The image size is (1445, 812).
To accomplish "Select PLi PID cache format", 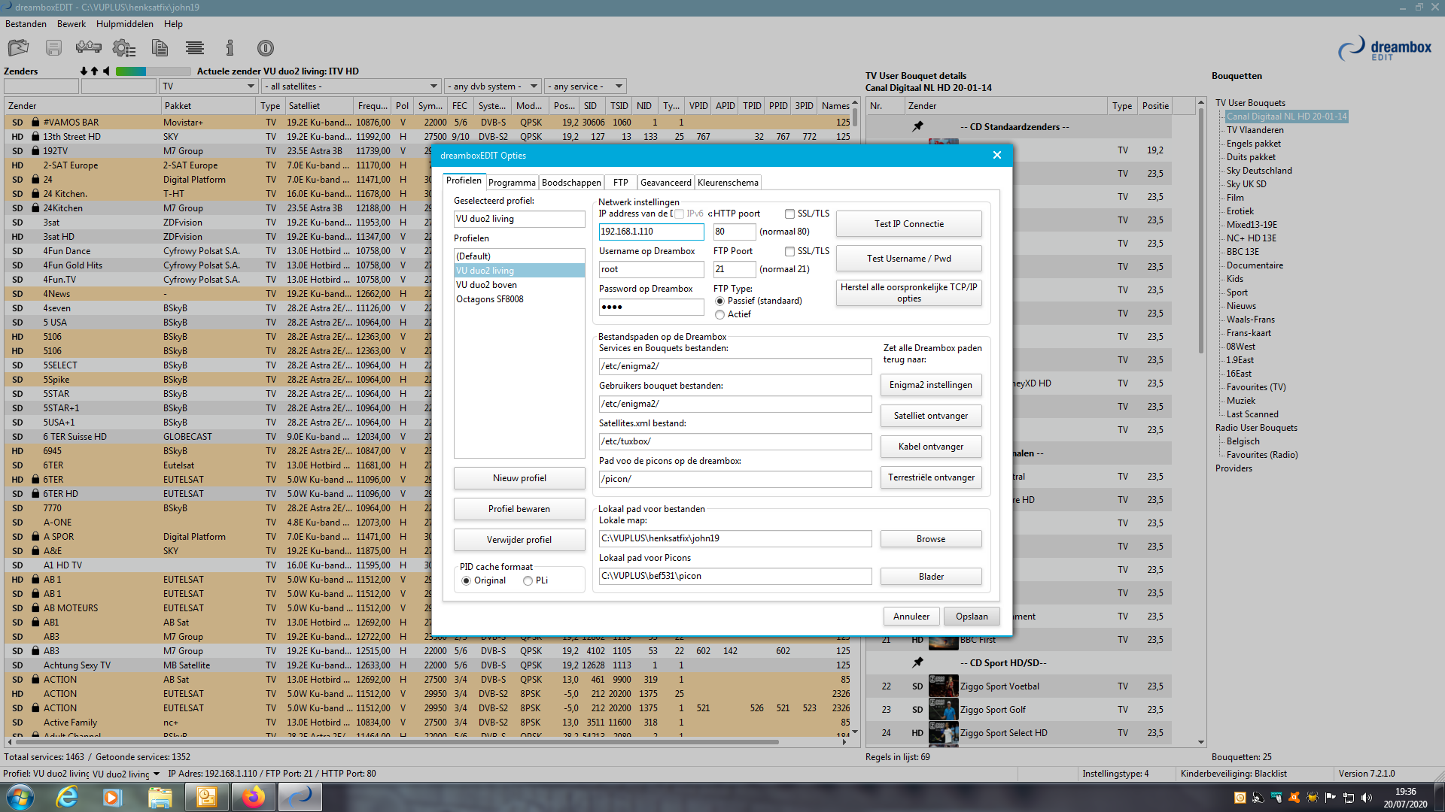I will 528,581.
